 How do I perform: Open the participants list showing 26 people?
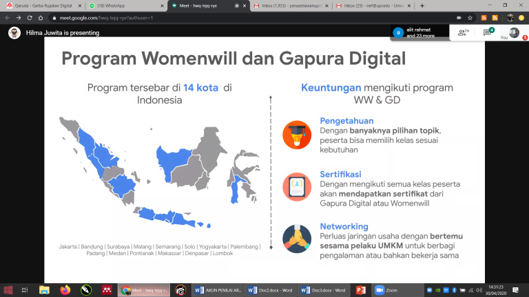[x=463, y=33]
